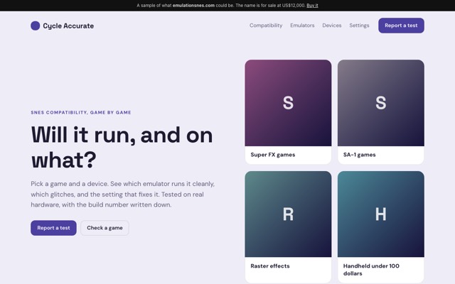Go to the Emulators nav item

click(302, 26)
